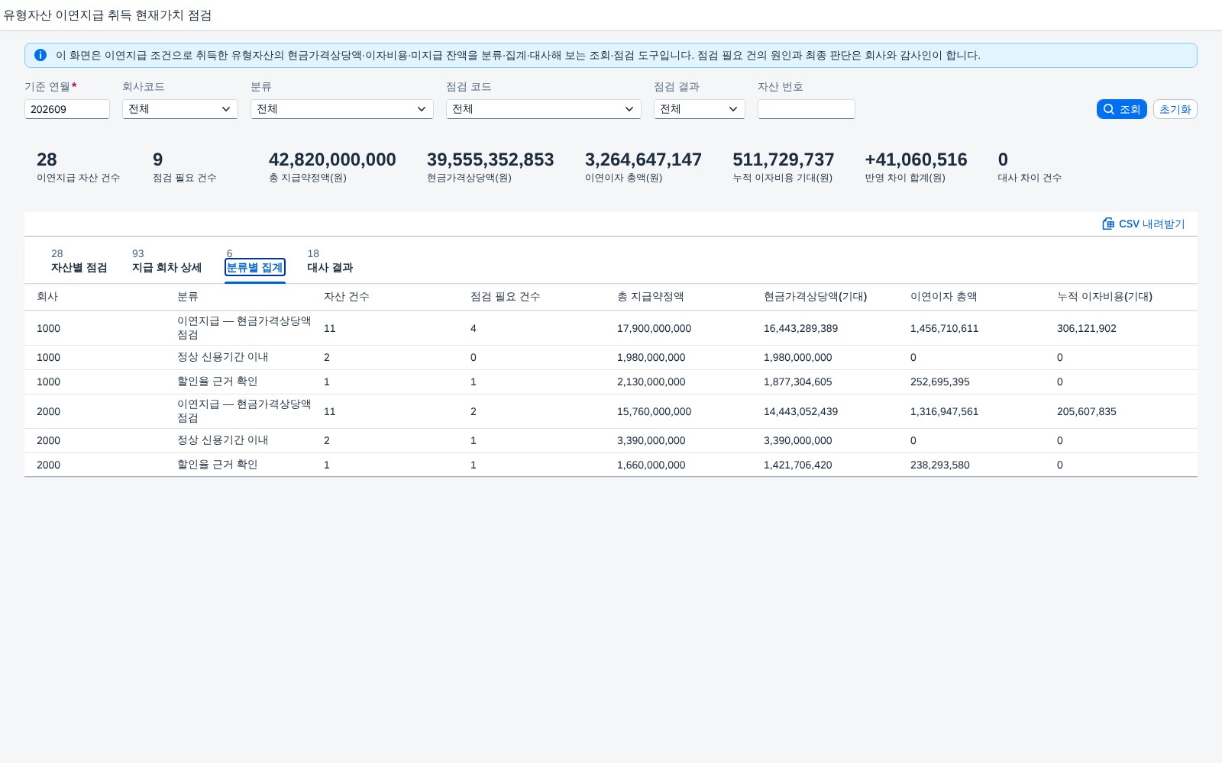1222x763 pixels.
Task: Open the 분류 filter dropdown
Action: (x=342, y=109)
